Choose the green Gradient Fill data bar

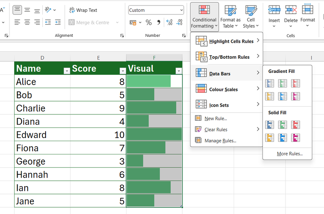(x=282, y=83)
